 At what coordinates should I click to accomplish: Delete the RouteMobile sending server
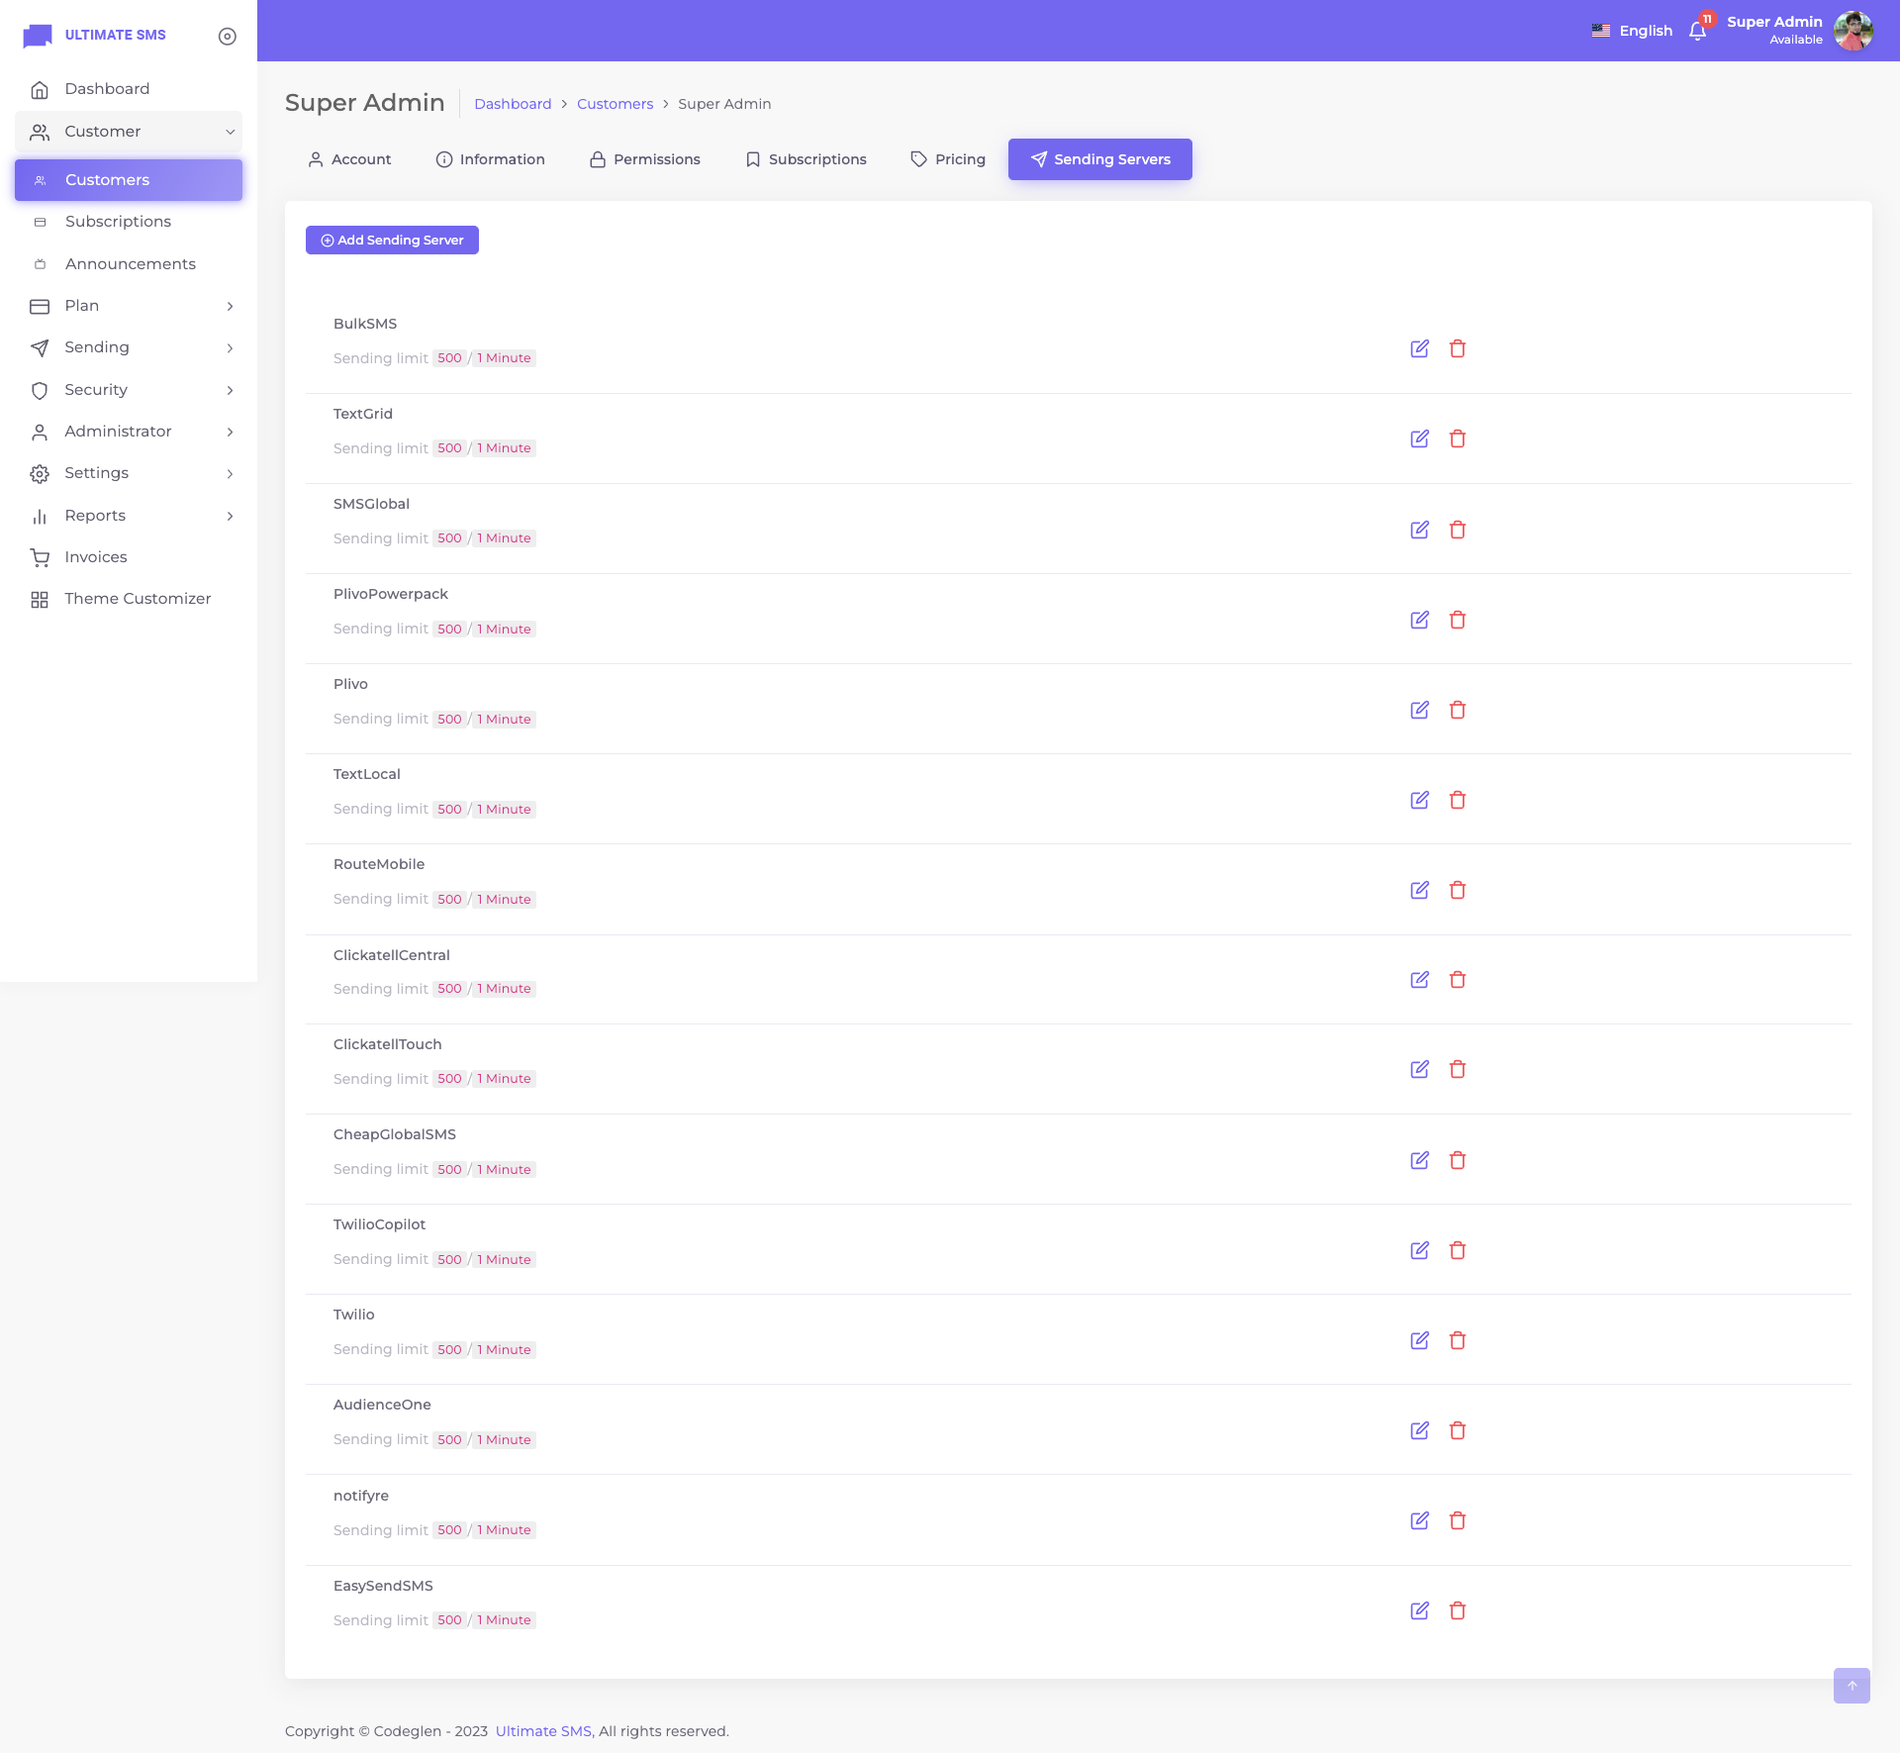pos(1458,890)
